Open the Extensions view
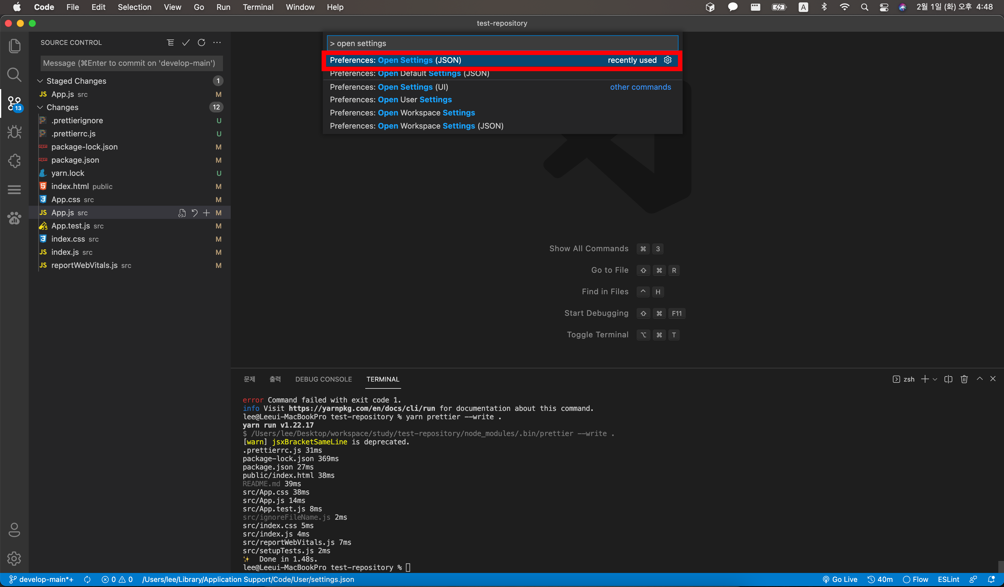This screenshot has width=1004, height=587. 14,161
